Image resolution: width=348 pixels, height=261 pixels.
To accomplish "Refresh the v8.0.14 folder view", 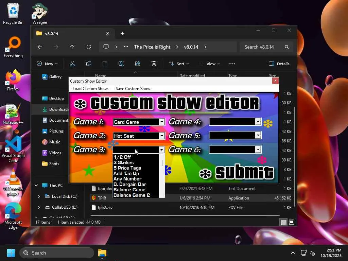I will click(x=89, y=47).
